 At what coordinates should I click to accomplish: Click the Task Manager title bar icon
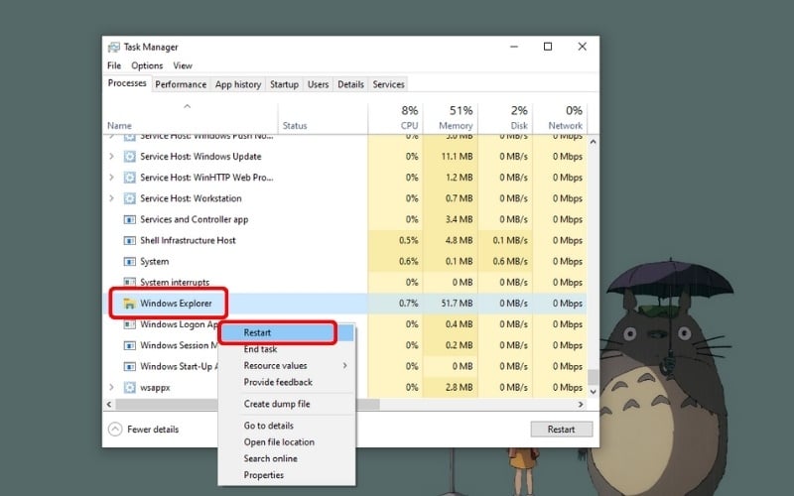(x=114, y=47)
